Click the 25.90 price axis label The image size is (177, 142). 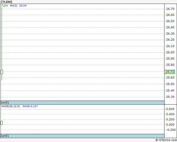click(170, 59)
